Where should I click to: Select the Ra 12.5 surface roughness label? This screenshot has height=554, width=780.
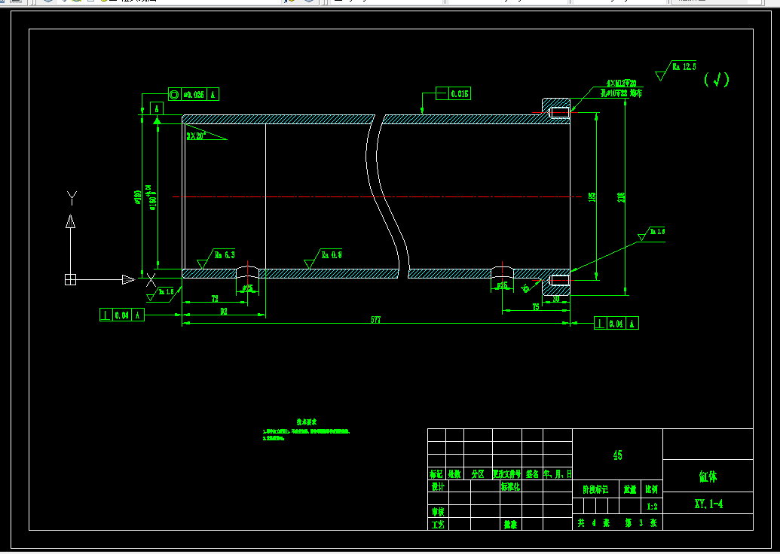coord(684,66)
